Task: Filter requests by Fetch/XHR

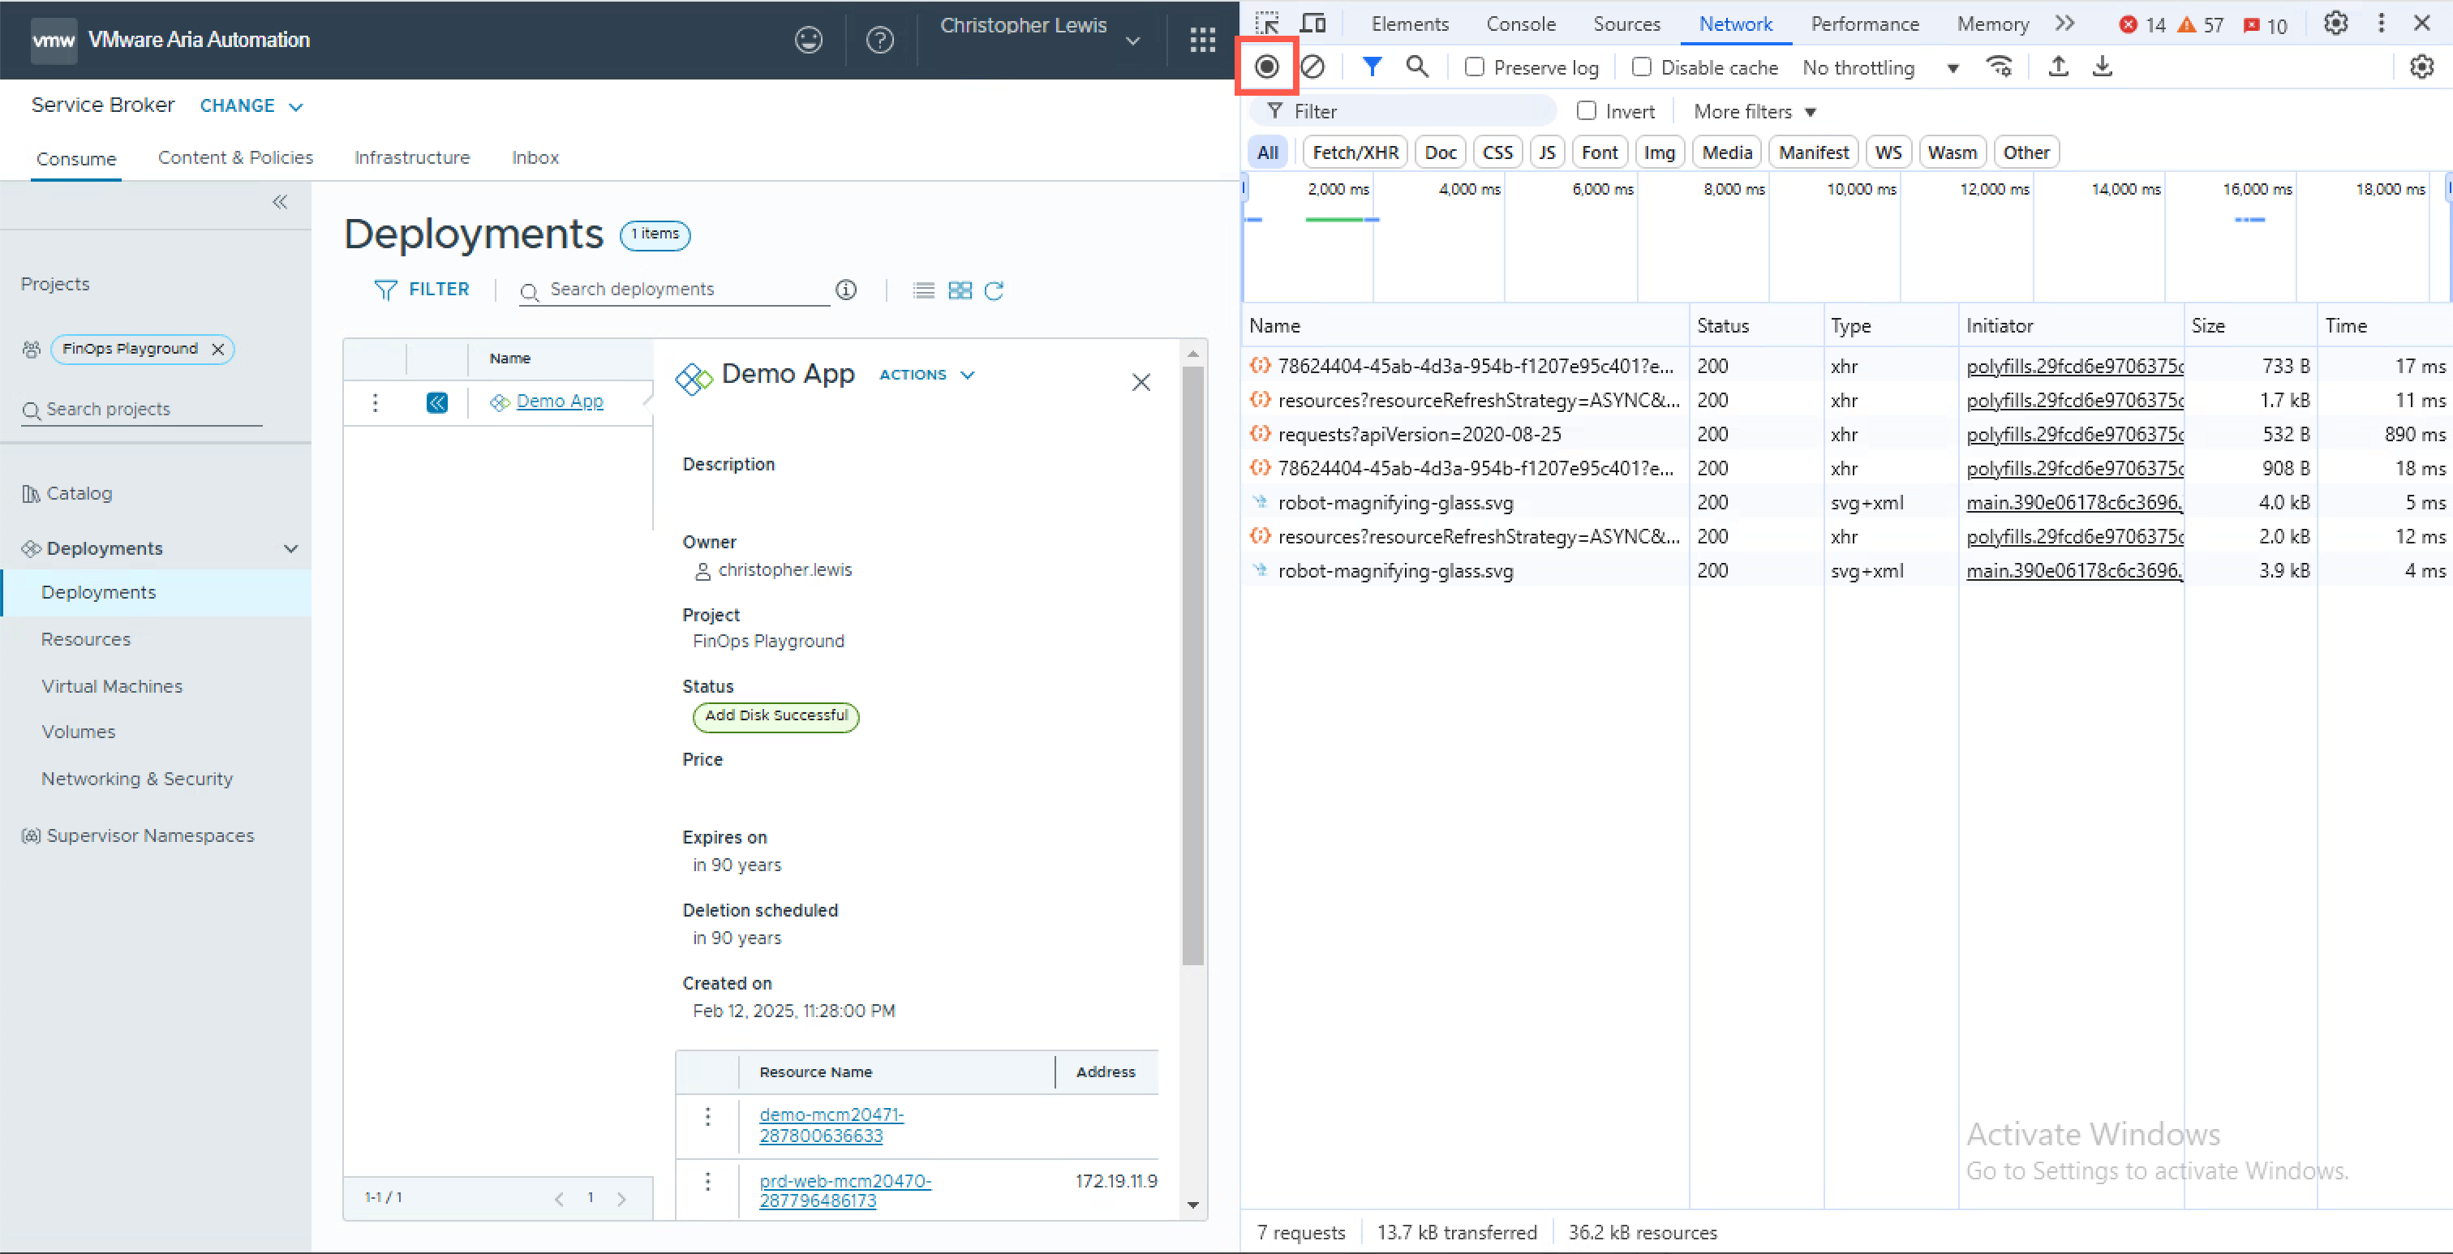Action: 1355,152
